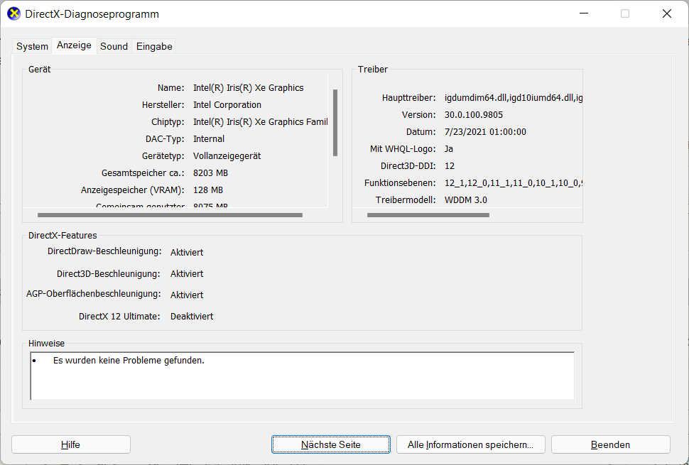Click the Gerät vertical scrollbar thumb
The width and height of the screenshot is (689, 465).
coord(335,123)
